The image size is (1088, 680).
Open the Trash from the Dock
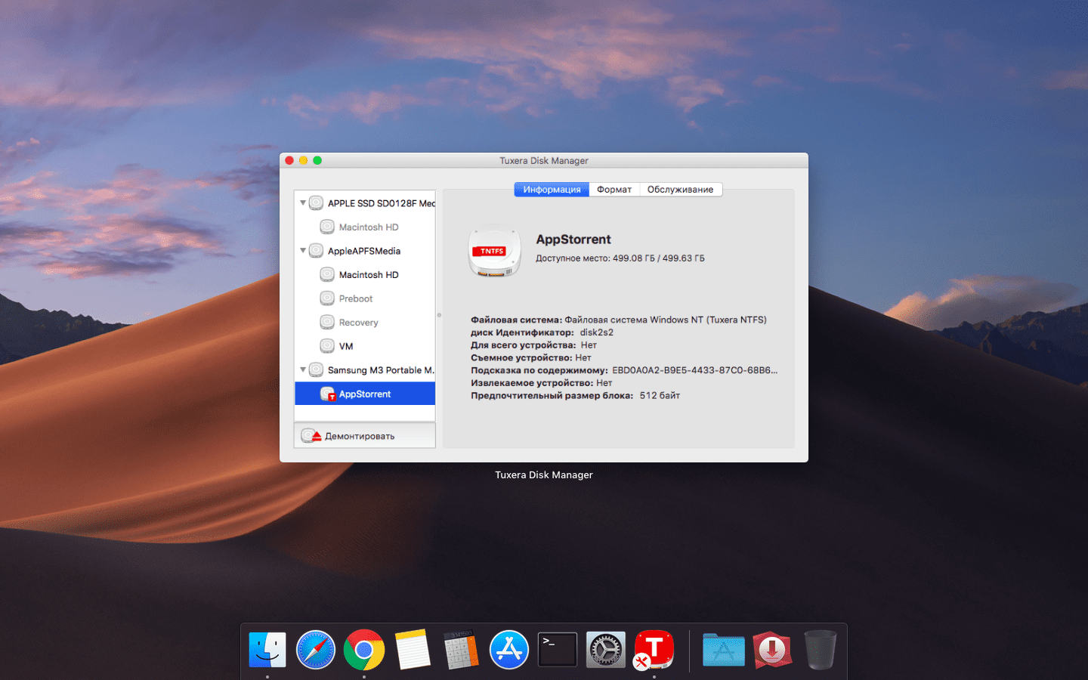click(820, 648)
